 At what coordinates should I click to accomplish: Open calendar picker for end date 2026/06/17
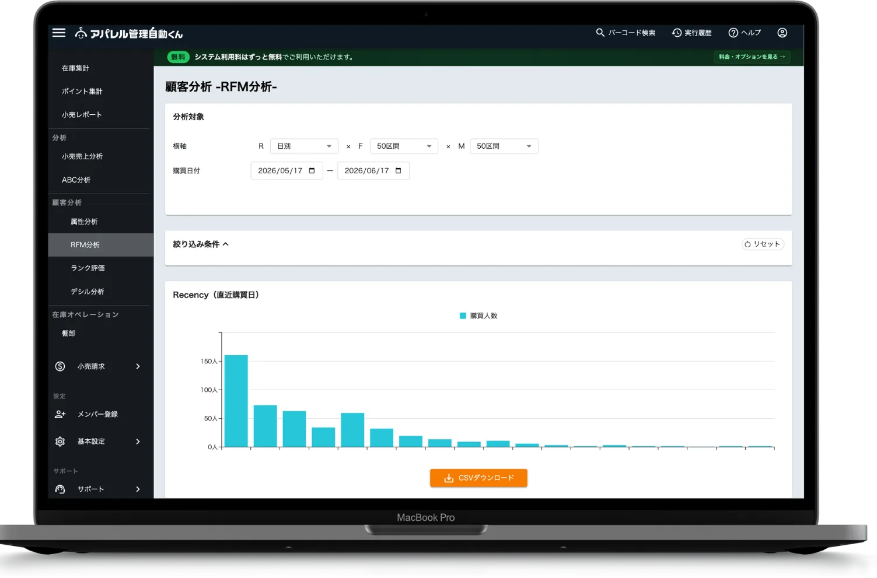coord(399,171)
